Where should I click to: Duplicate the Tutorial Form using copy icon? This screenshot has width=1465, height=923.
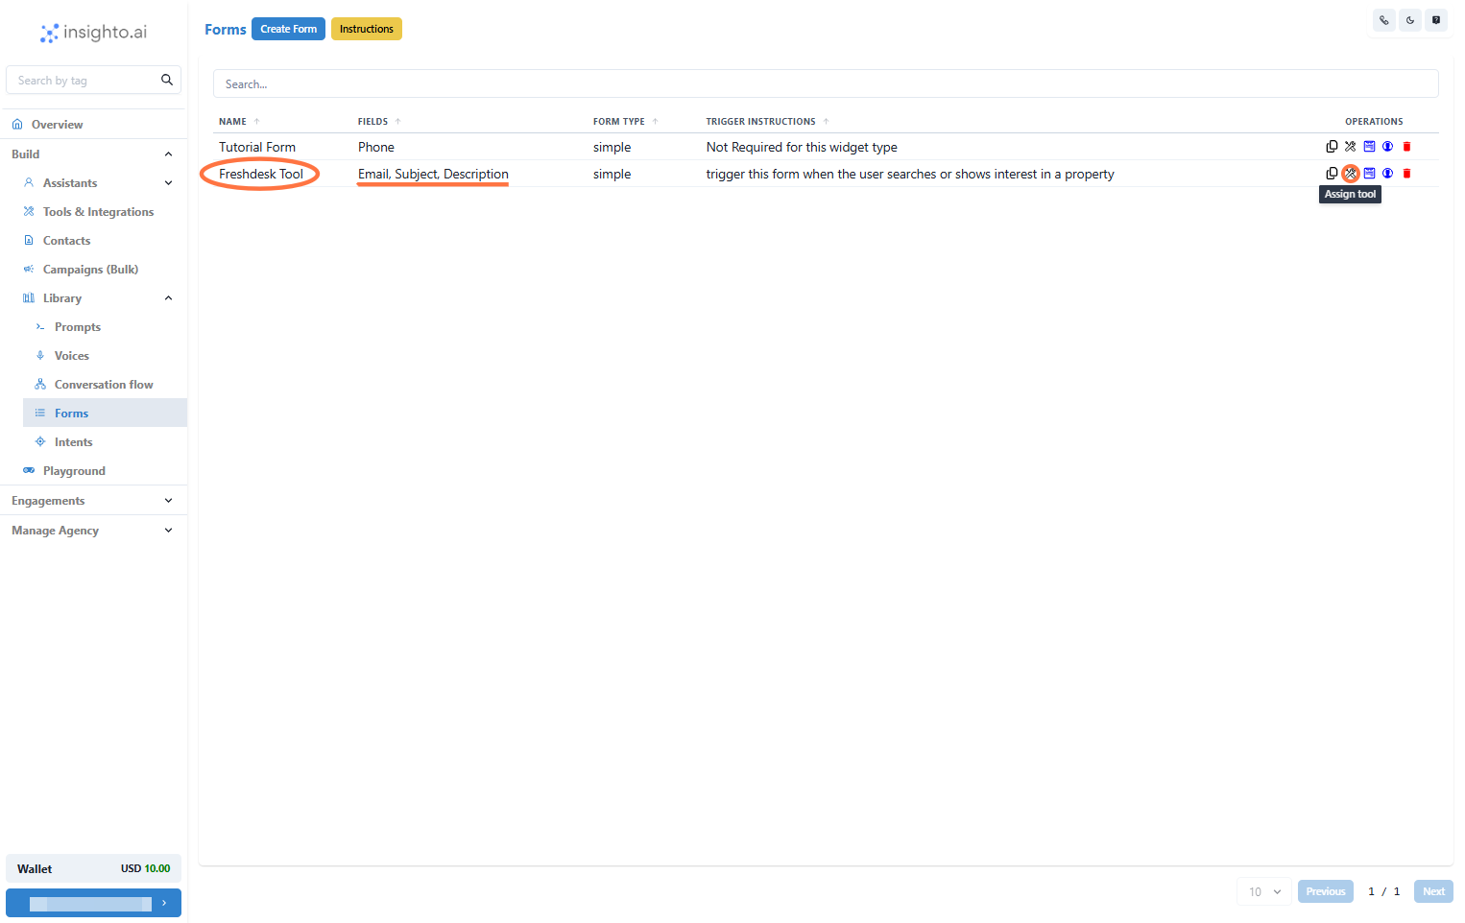pyautogui.click(x=1332, y=146)
